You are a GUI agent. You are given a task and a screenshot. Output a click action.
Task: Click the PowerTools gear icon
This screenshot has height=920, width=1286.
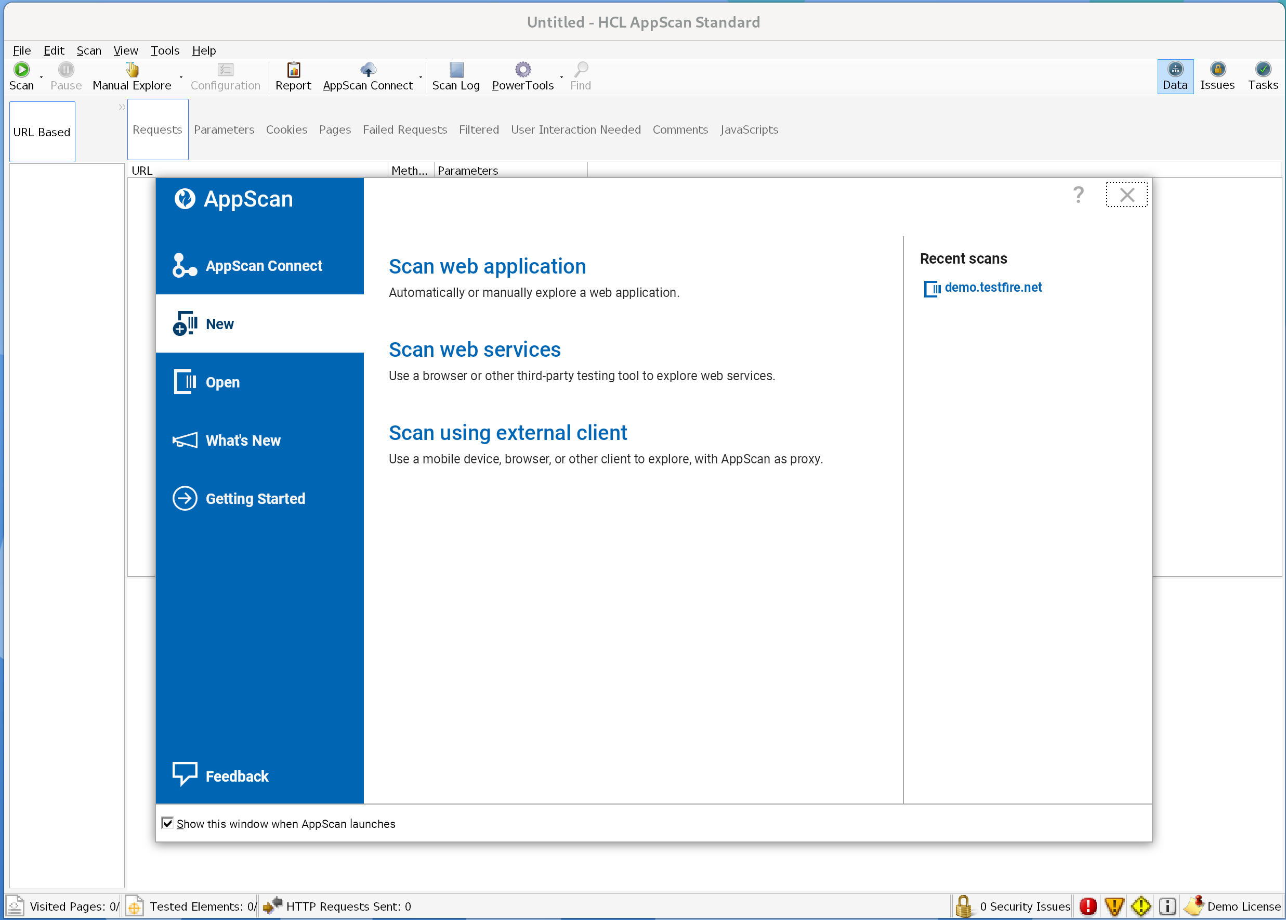[523, 70]
